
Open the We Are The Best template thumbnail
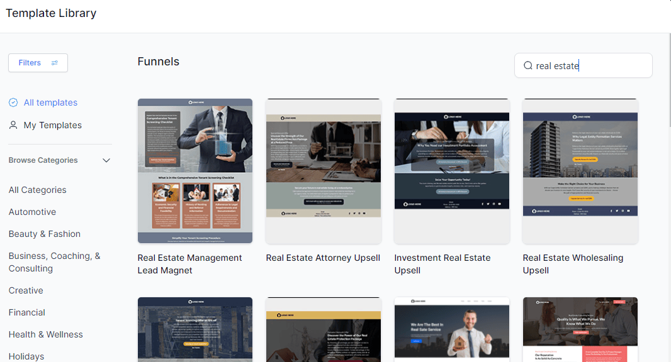click(452, 329)
